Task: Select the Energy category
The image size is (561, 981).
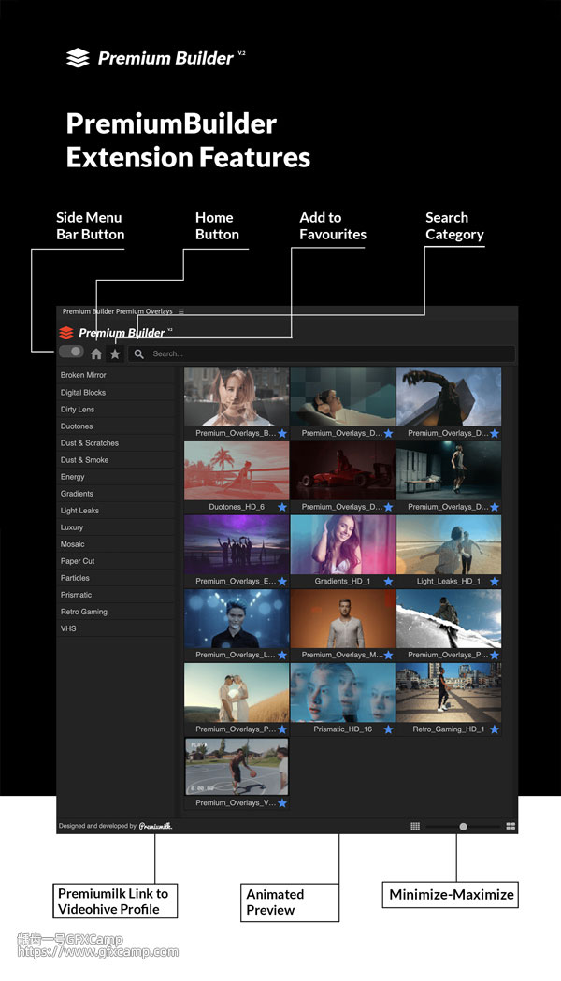Action: pos(116,477)
